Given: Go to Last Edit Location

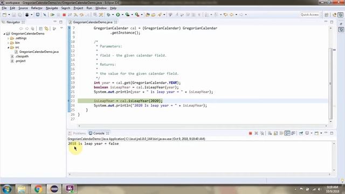Looking at the screenshot, I should (225, 15).
